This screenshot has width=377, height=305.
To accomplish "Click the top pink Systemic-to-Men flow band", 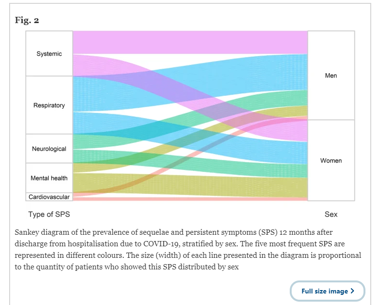I will coord(190,42).
